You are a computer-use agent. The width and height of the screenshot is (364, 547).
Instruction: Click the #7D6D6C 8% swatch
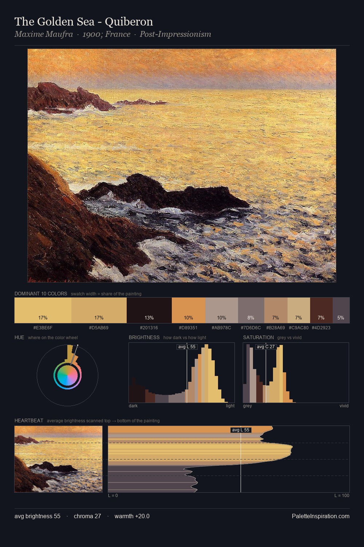coord(251,310)
